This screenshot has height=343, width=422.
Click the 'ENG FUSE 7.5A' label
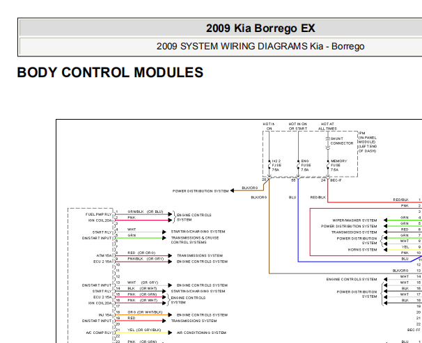[x=306, y=166]
